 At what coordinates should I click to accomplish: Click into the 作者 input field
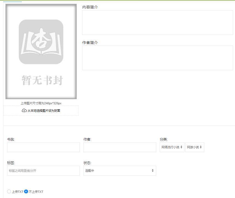tap(120, 147)
